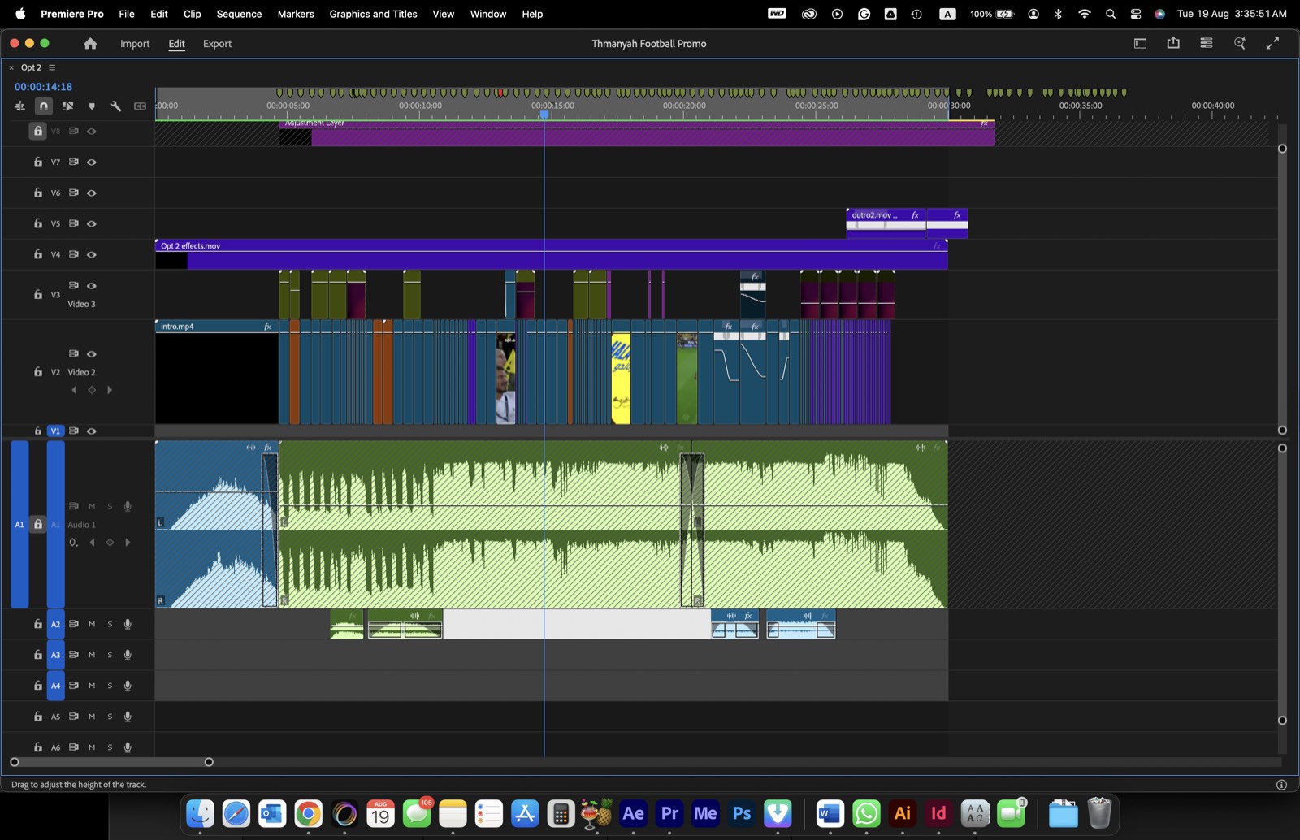Screen dimensions: 1300x840
Task: Switch to the Export tab
Action: click(x=217, y=44)
